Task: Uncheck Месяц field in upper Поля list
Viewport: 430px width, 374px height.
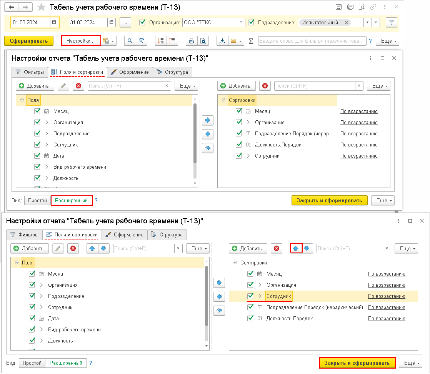Action: [37, 111]
